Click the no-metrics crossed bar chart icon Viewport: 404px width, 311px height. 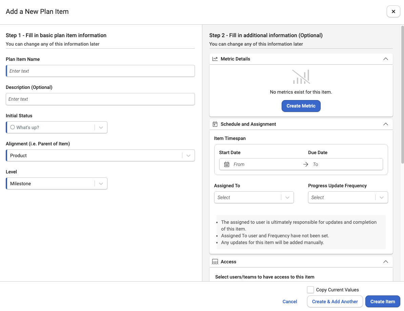(x=301, y=77)
